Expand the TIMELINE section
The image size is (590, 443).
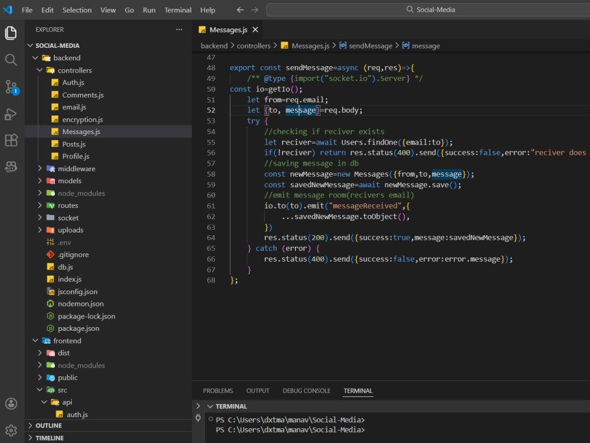109,438
